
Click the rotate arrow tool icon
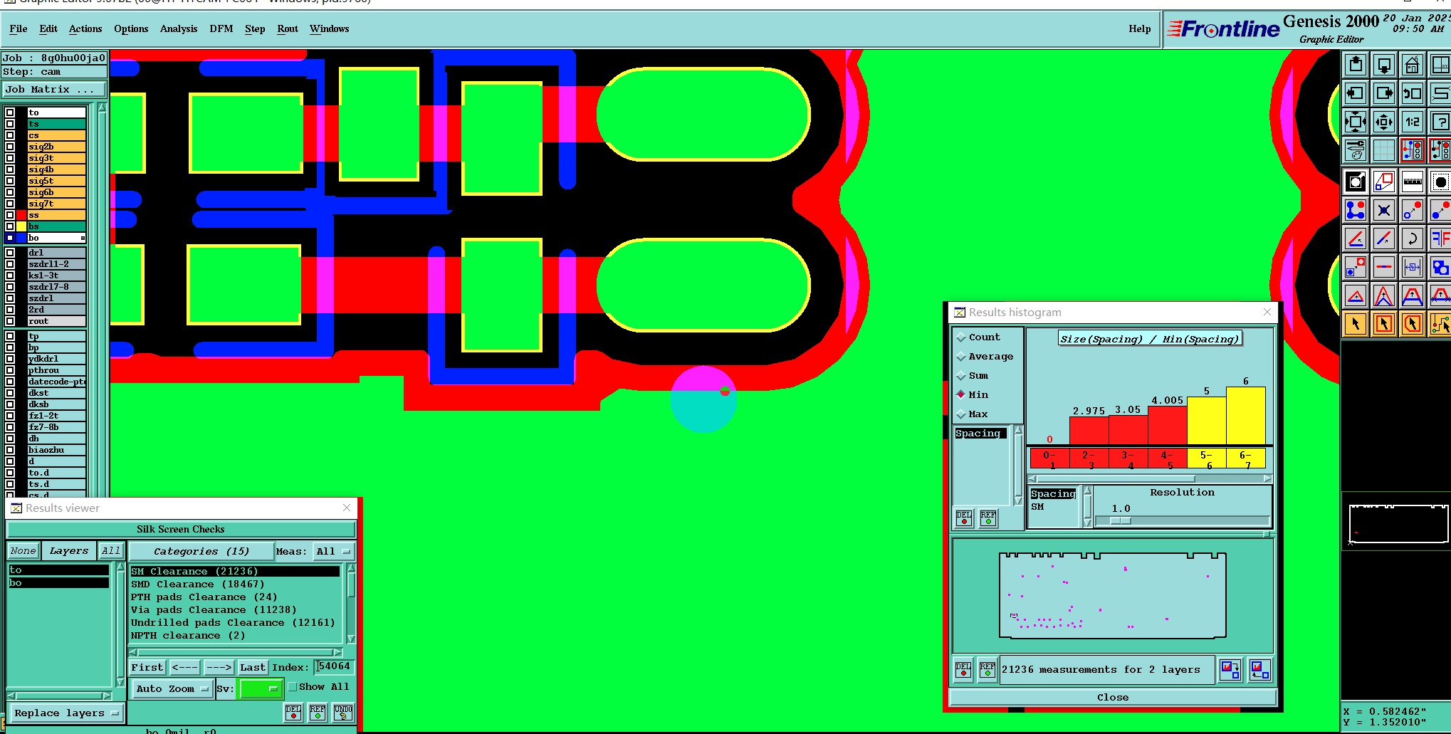tap(1412, 238)
